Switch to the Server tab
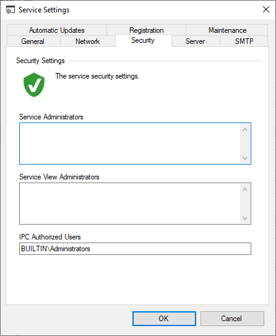Screen dimensions: 276x336 coord(195,41)
